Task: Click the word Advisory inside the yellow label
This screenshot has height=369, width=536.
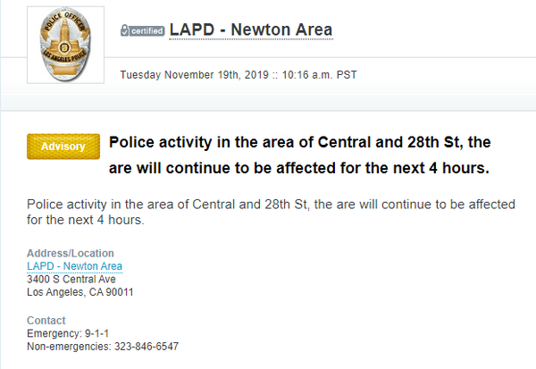Action: point(63,147)
